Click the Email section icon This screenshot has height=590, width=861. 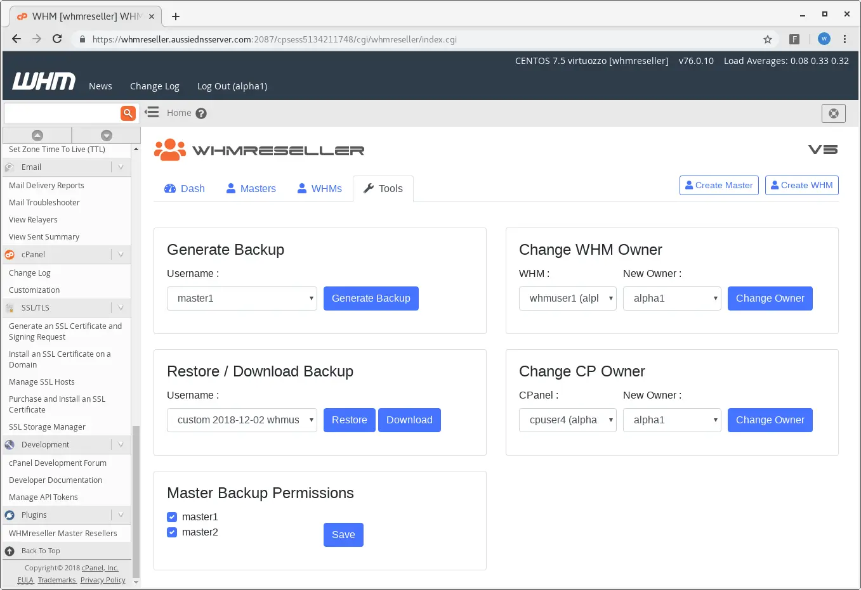click(x=10, y=167)
